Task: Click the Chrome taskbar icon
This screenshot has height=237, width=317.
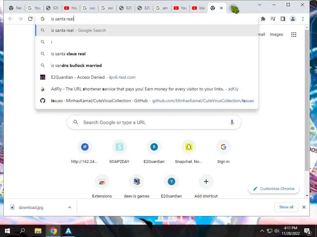Action: (x=53, y=231)
